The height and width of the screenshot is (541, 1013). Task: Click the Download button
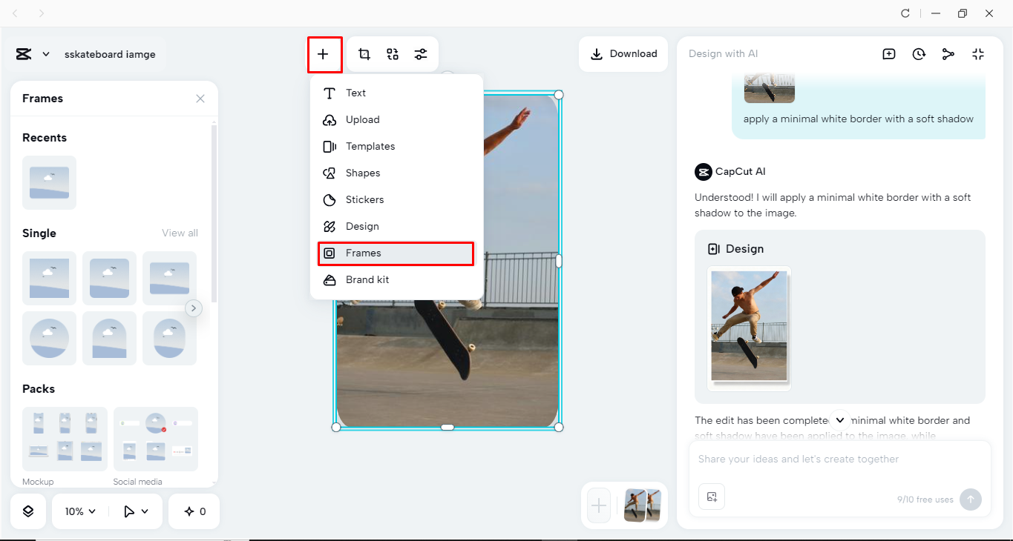pos(623,54)
